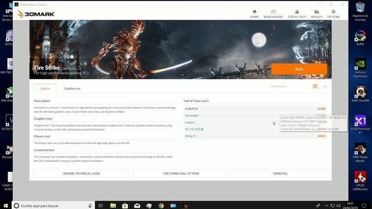This screenshot has height=209, width=372.
Task: Click the Fire Strike banner title
Action: pos(46,68)
